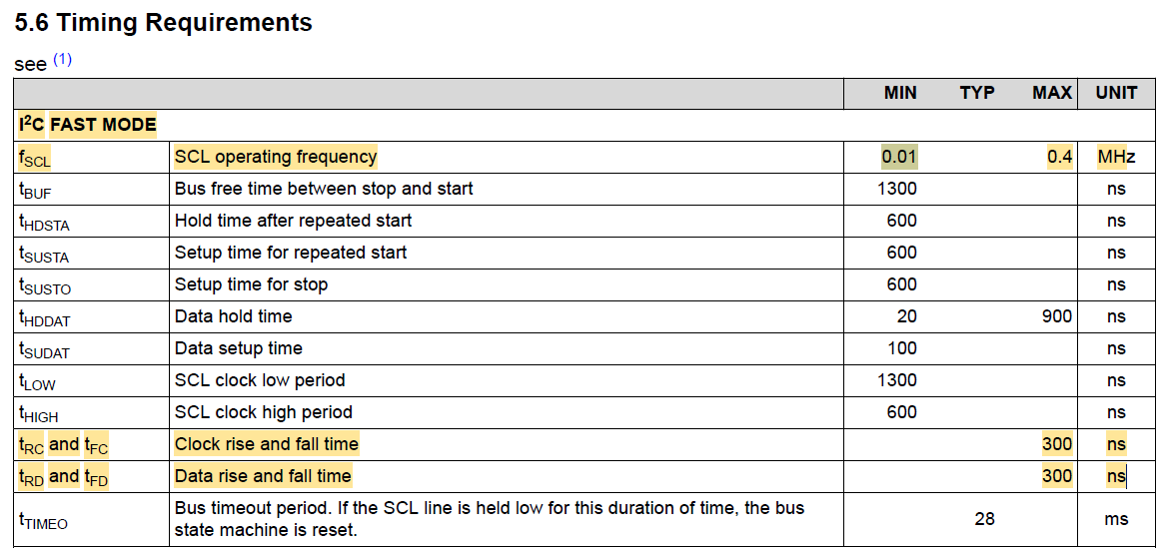This screenshot has height=548, width=1164.
Task: Click the 5.6 Timing Requirements heading
Action: (164, 23)
